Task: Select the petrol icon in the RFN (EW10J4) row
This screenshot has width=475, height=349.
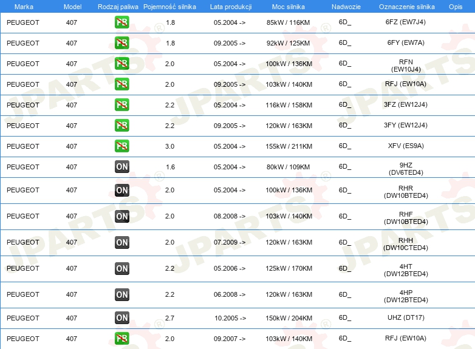Action: (x=121, y=64)
